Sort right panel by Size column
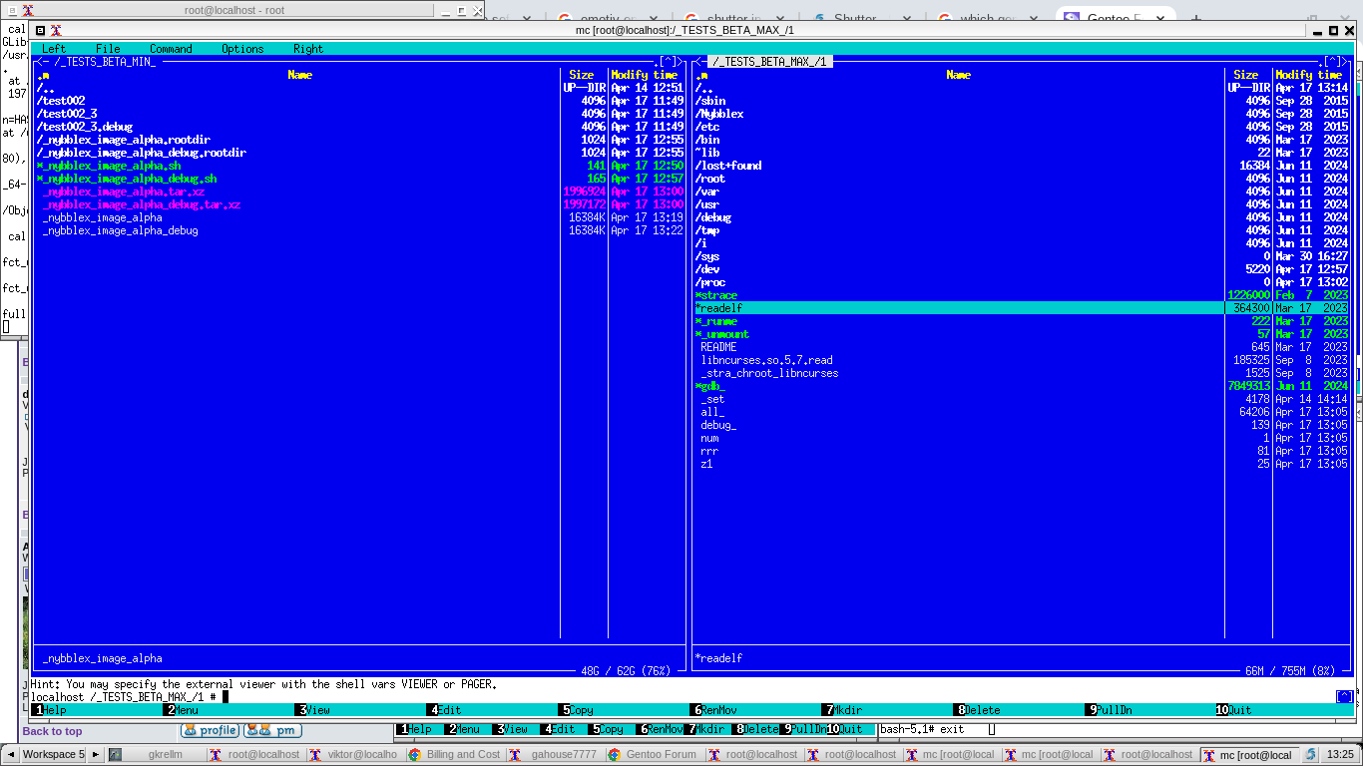Image resolution: width=1363 pixels, height=766 pixels. coord(1246,75)
